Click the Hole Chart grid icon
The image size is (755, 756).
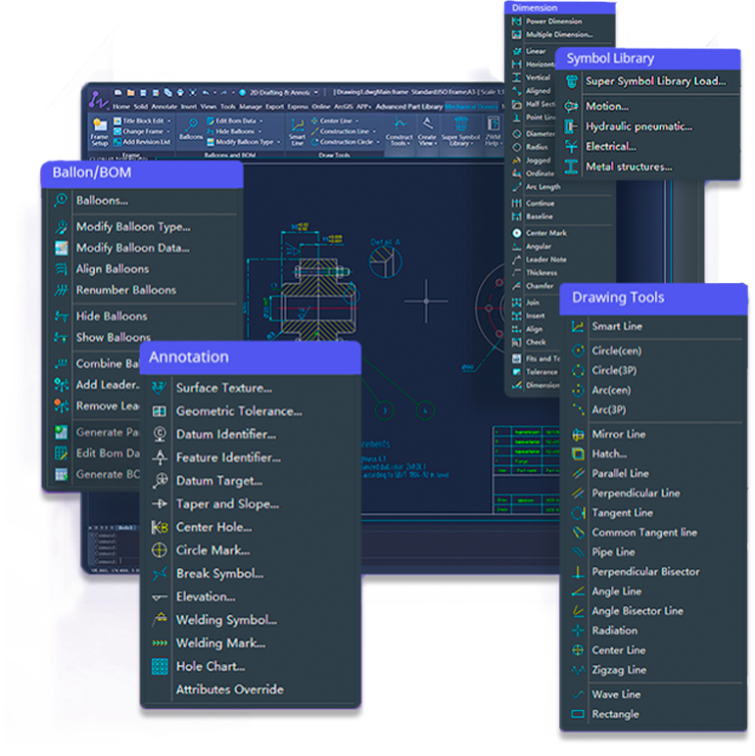tap(159, 666)
